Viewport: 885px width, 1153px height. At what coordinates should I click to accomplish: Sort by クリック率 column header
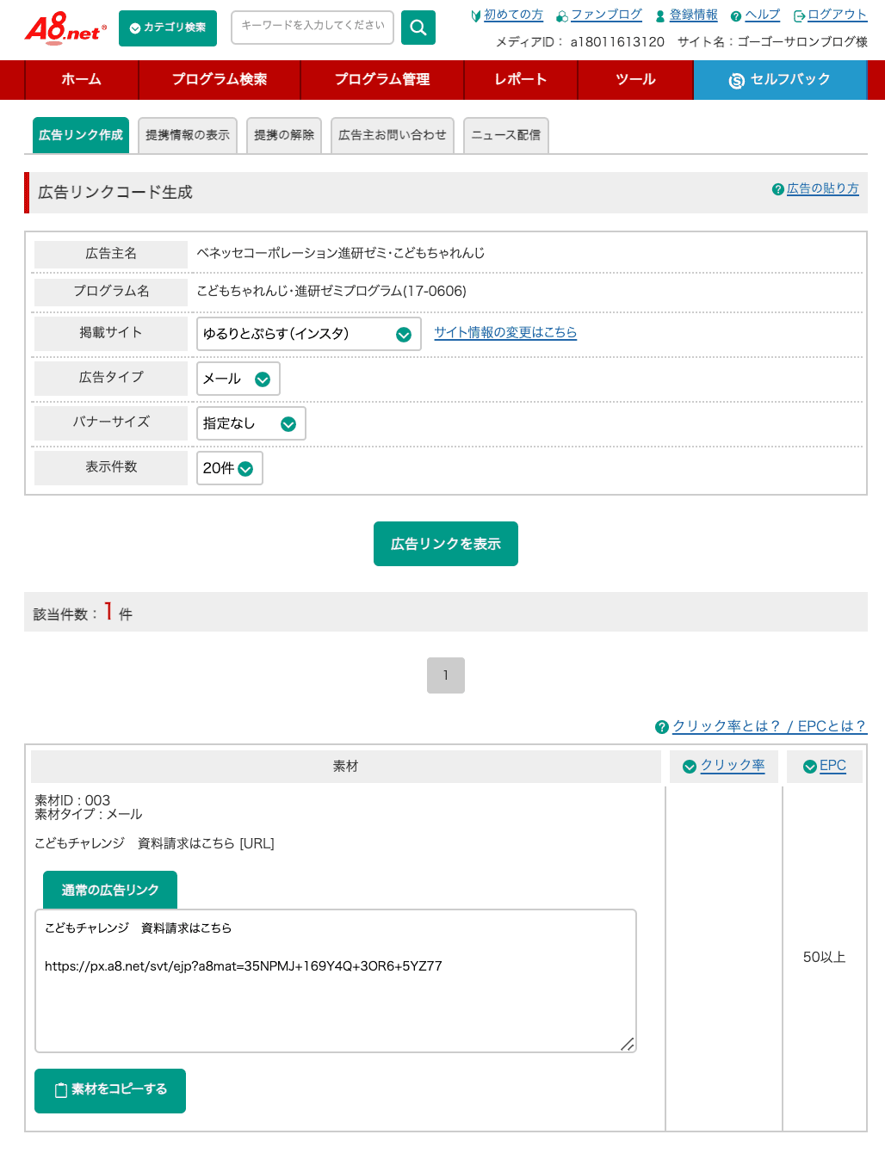pyautogui.click(x=732, y=766)
